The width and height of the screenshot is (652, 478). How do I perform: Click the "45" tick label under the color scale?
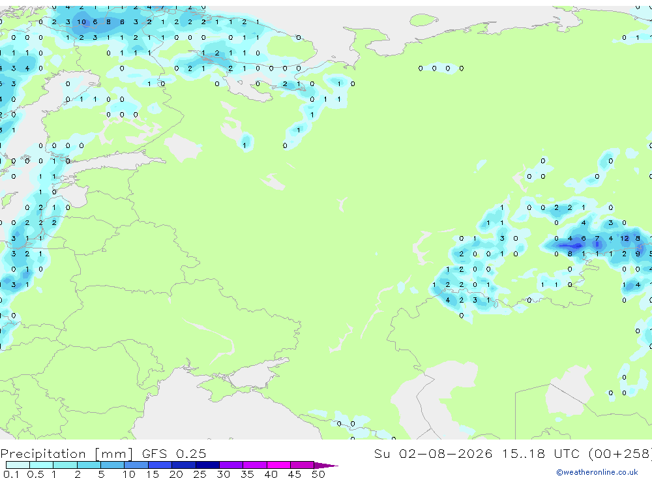pos(295,474)
